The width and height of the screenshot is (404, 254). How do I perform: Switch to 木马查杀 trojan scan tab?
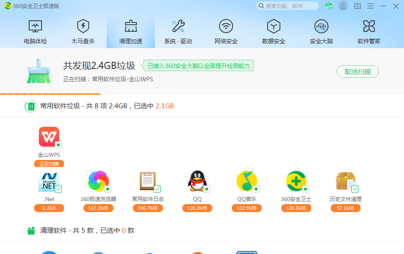tap(83, 32)
